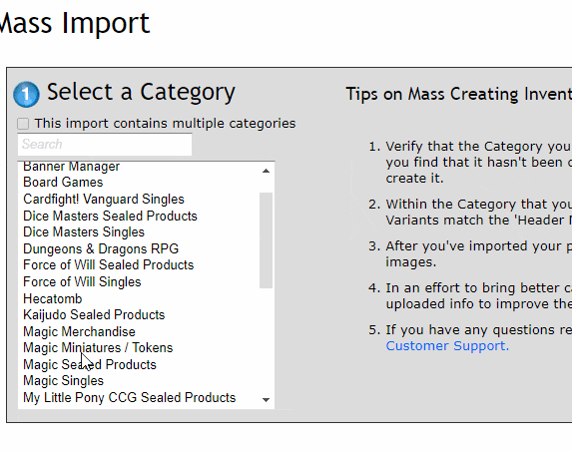This screenshot has width=572, height=451.
Task: Click the blue step 1 circle icon
Action: [x=26, y=94]
